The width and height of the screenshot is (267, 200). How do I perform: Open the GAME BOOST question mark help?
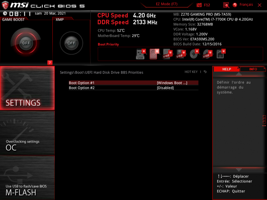point(50,63)
